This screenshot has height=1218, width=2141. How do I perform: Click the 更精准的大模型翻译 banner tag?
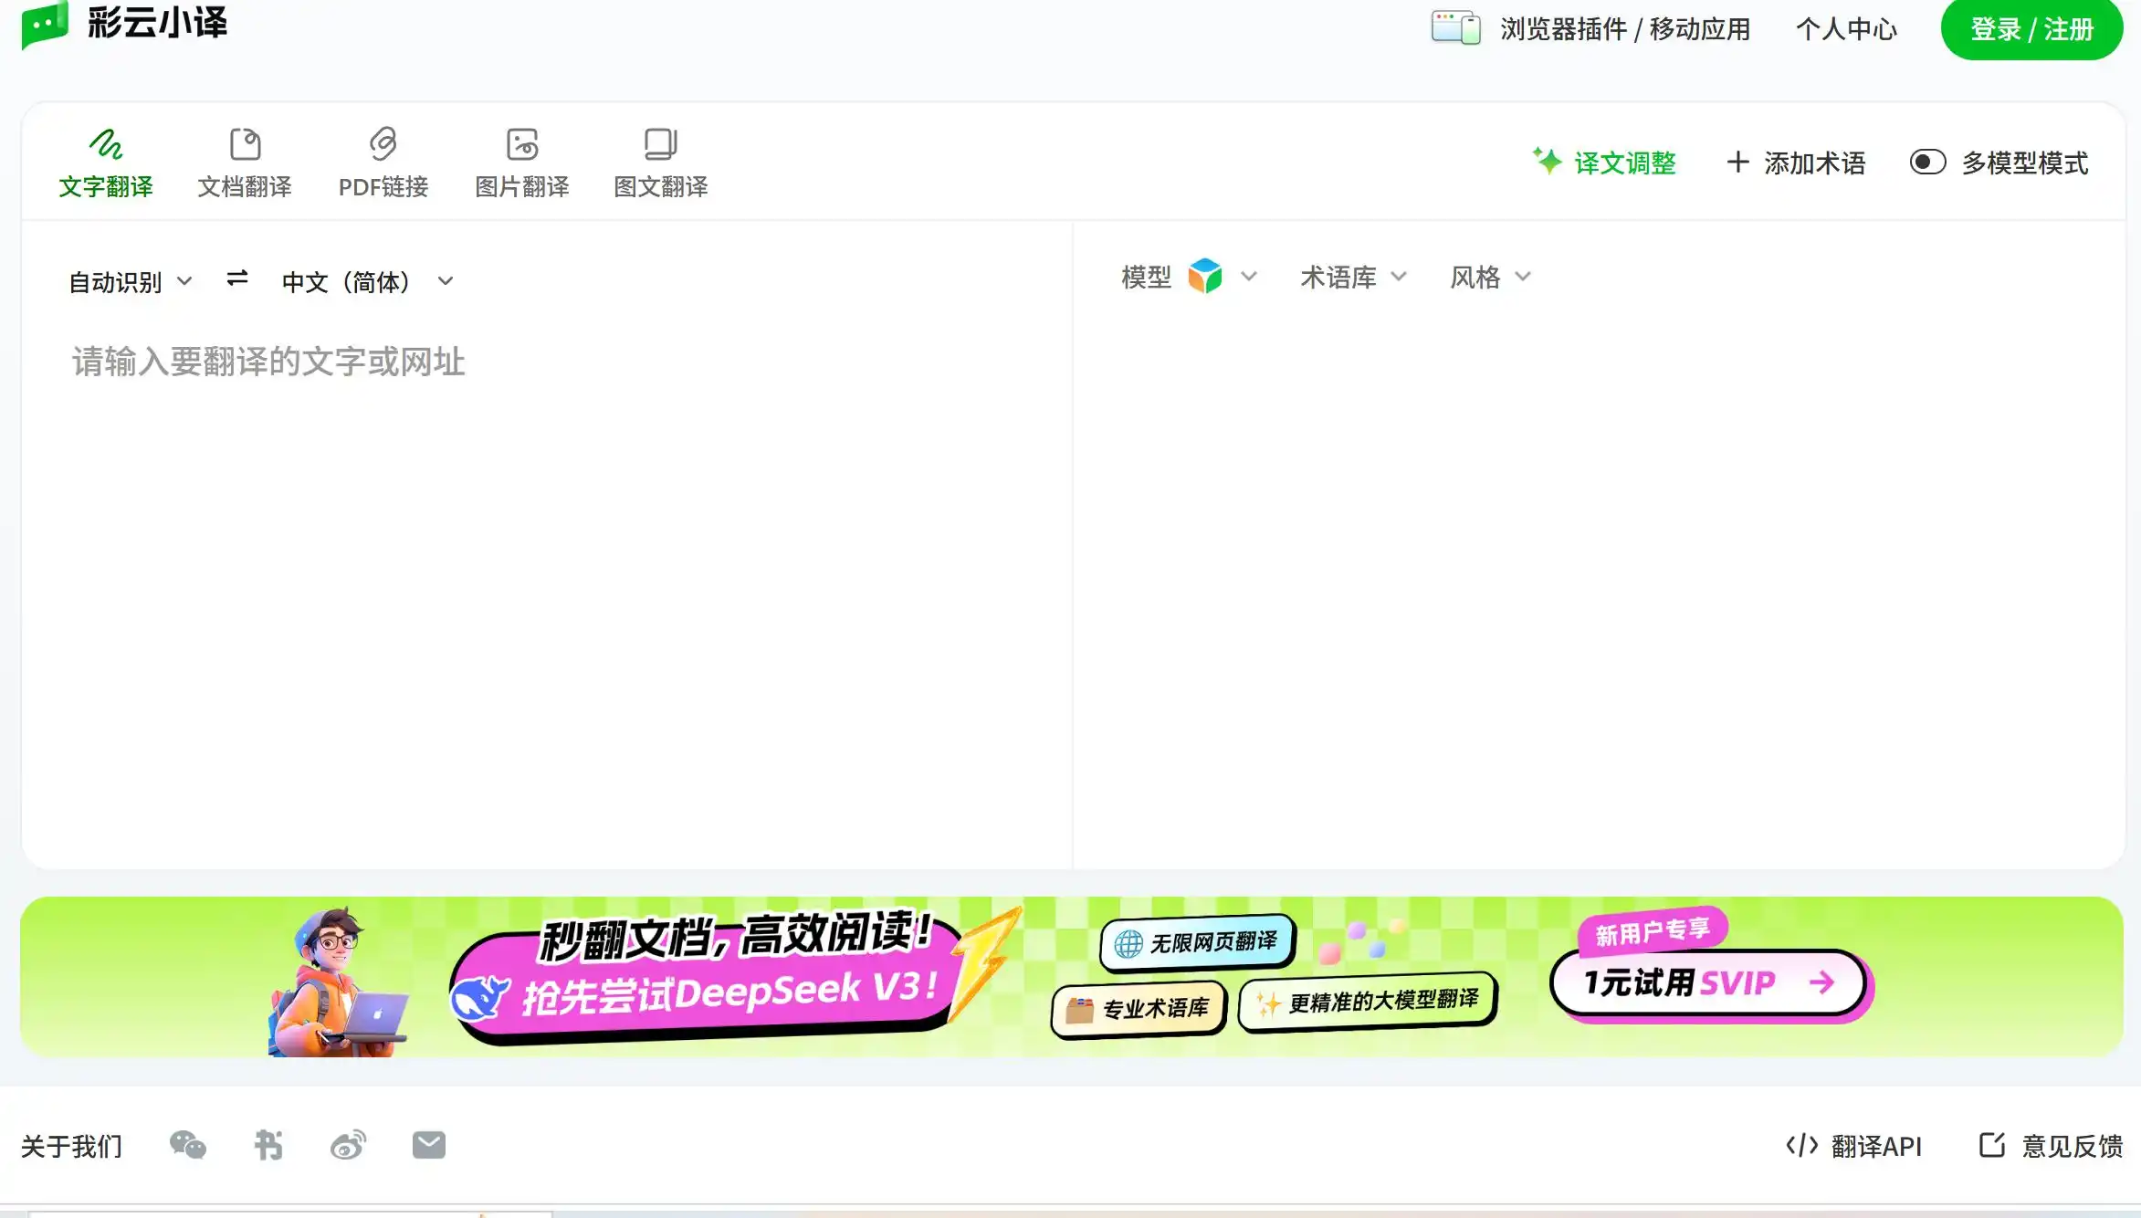point(1368,1002)
